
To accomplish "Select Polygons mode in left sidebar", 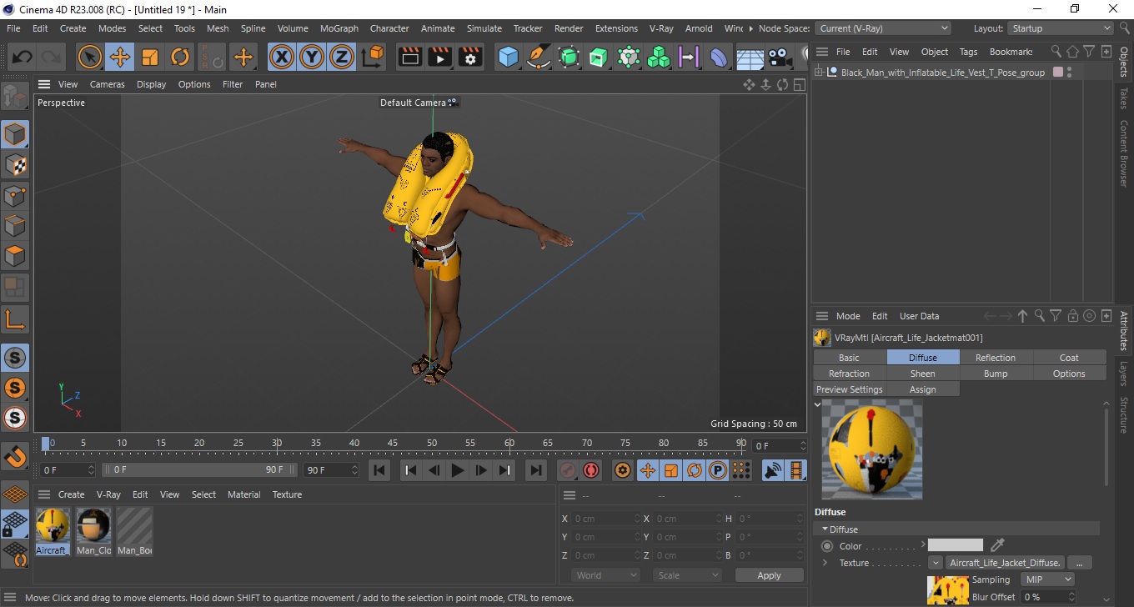I will [15, 256].
